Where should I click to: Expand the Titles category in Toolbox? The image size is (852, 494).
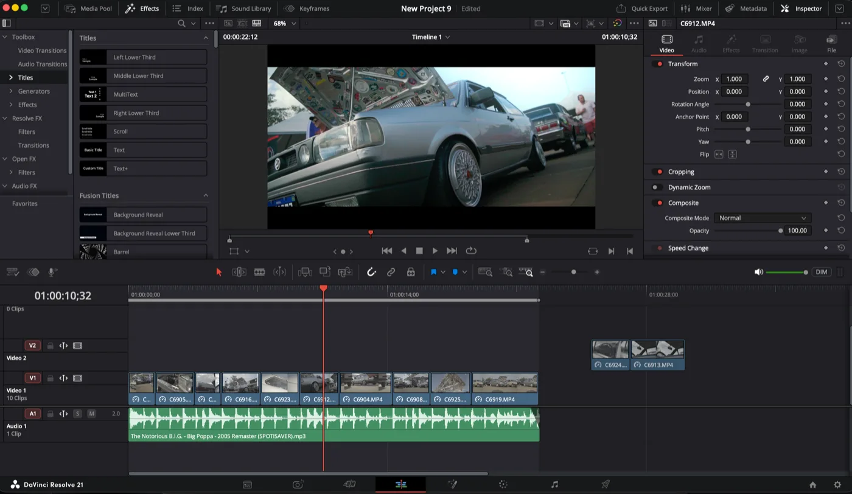coord(10,77)
